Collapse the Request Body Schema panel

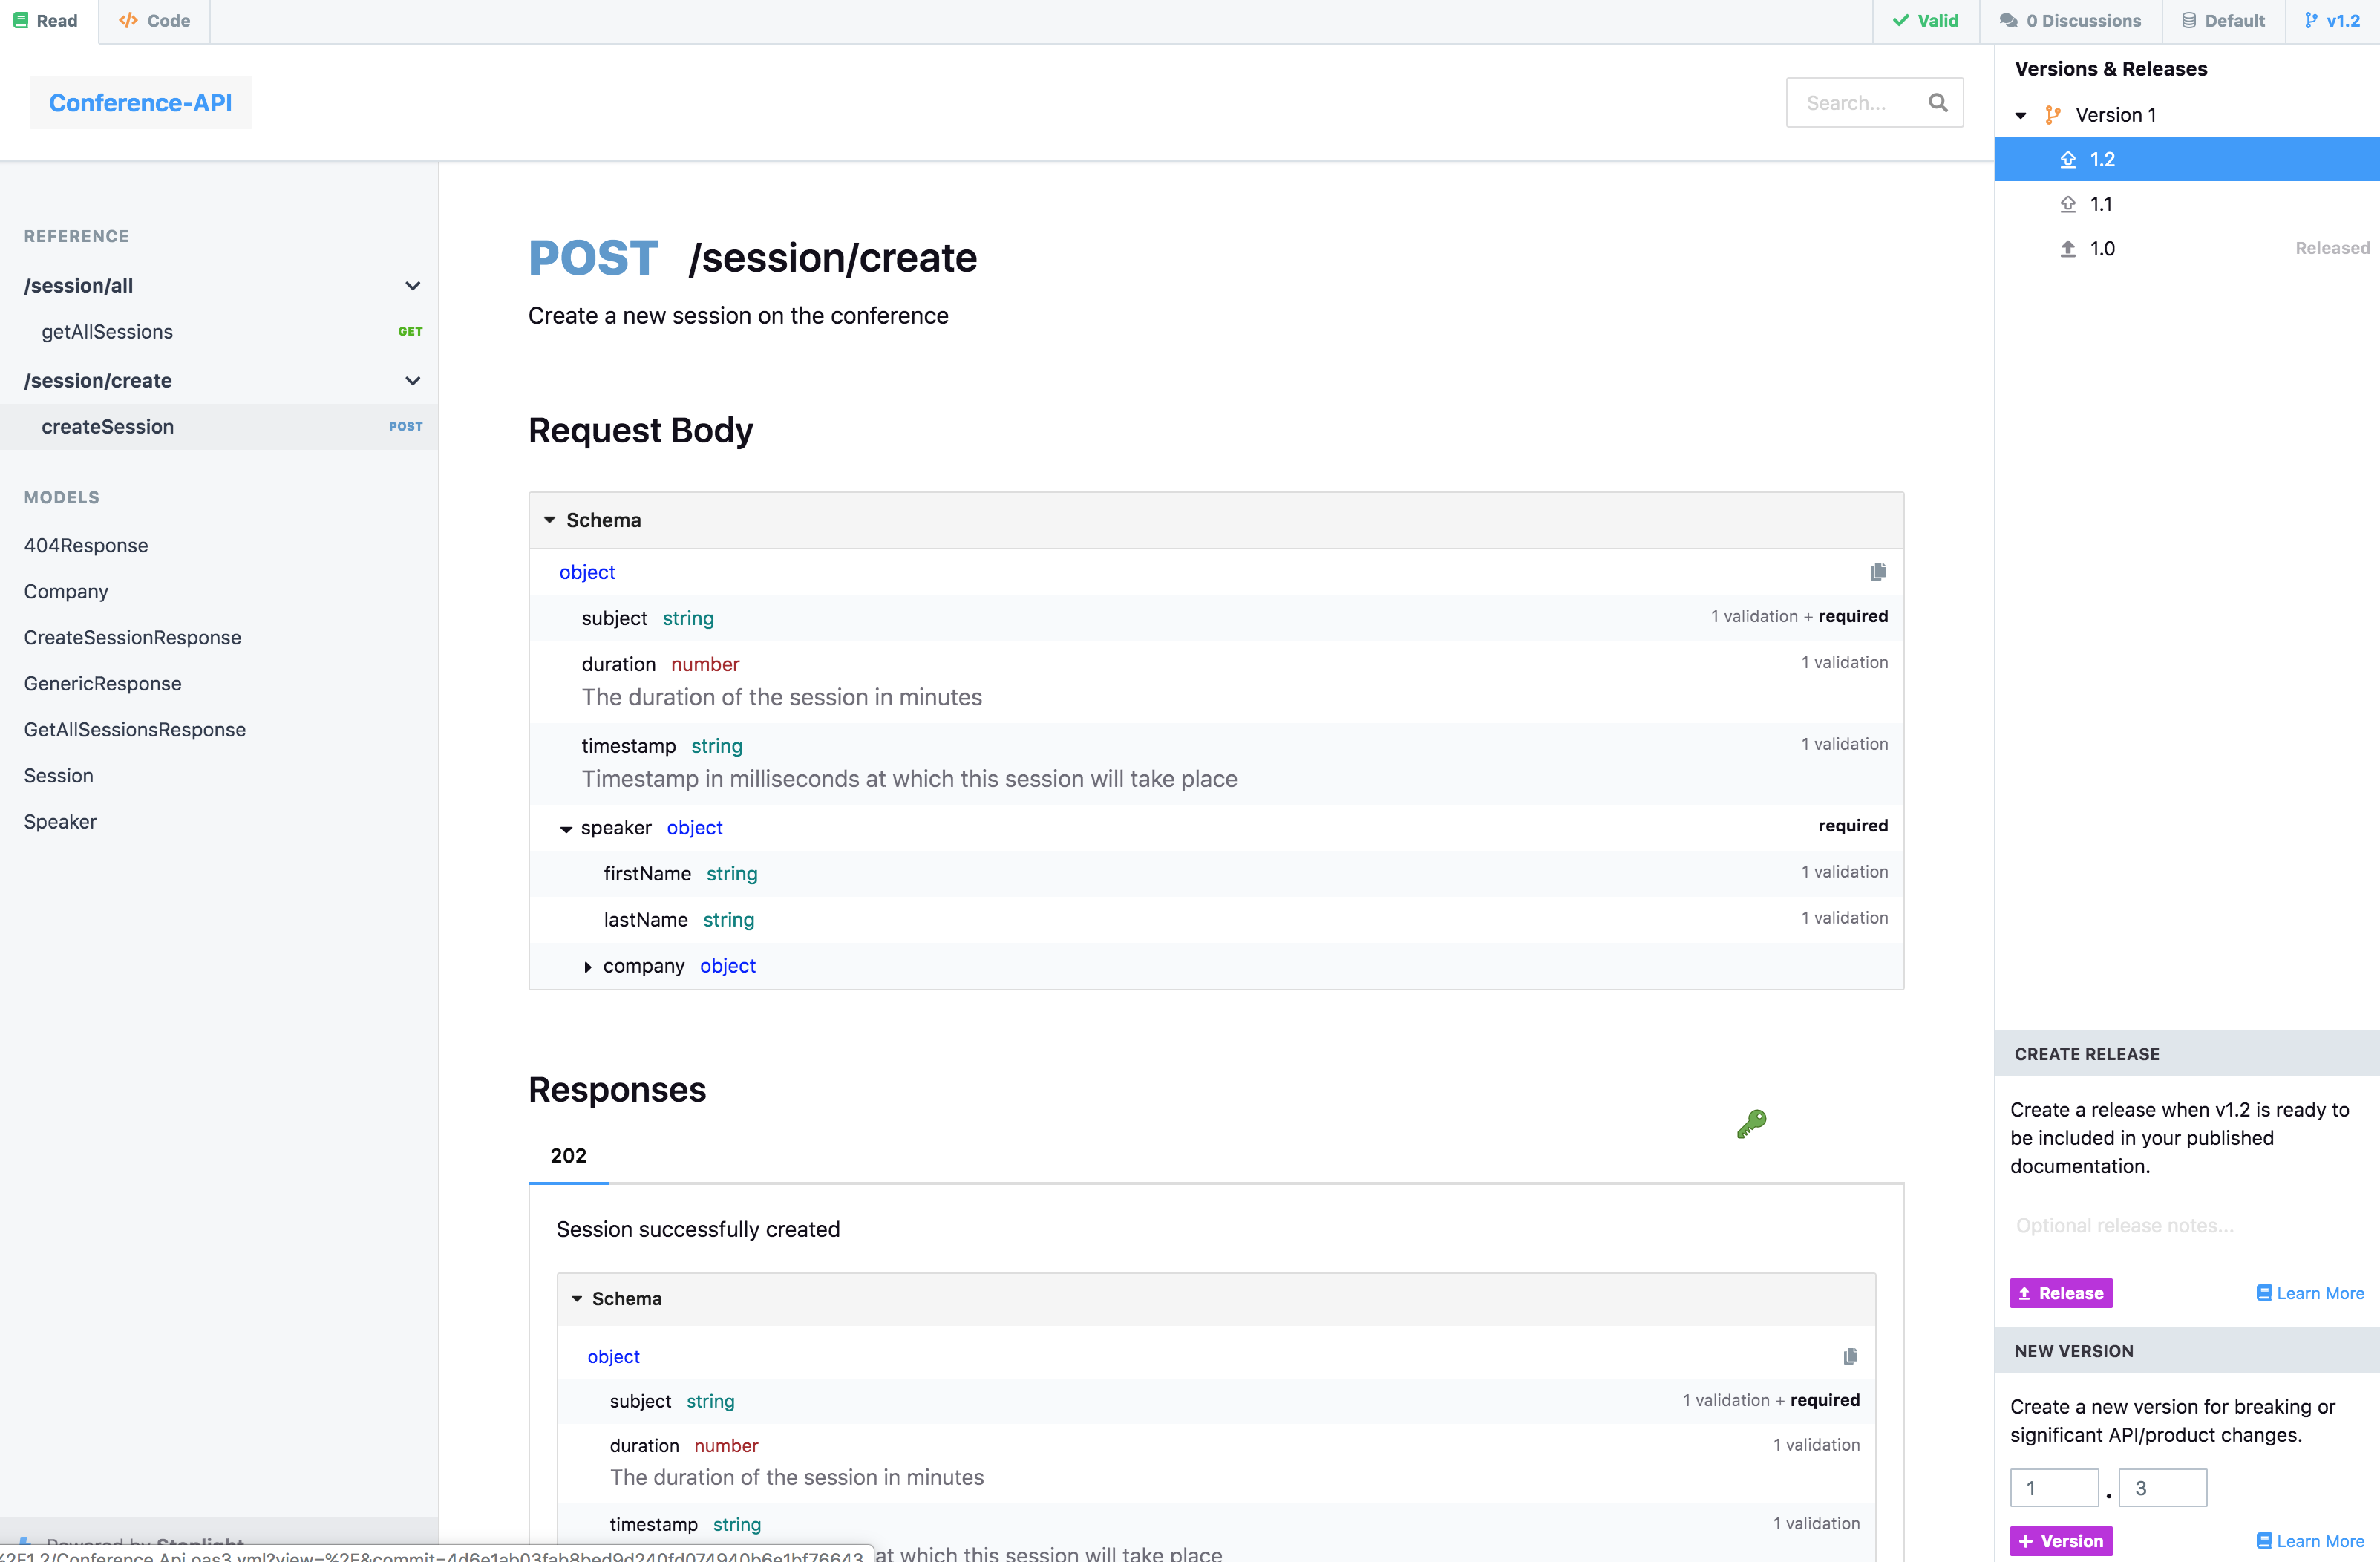pos(550,520)
